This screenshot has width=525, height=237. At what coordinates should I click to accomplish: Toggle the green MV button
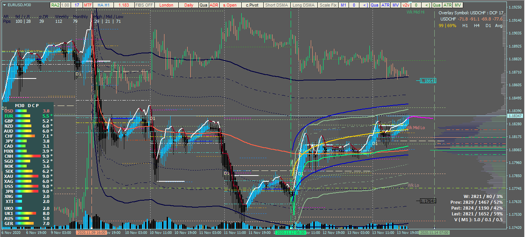[457, 5]
